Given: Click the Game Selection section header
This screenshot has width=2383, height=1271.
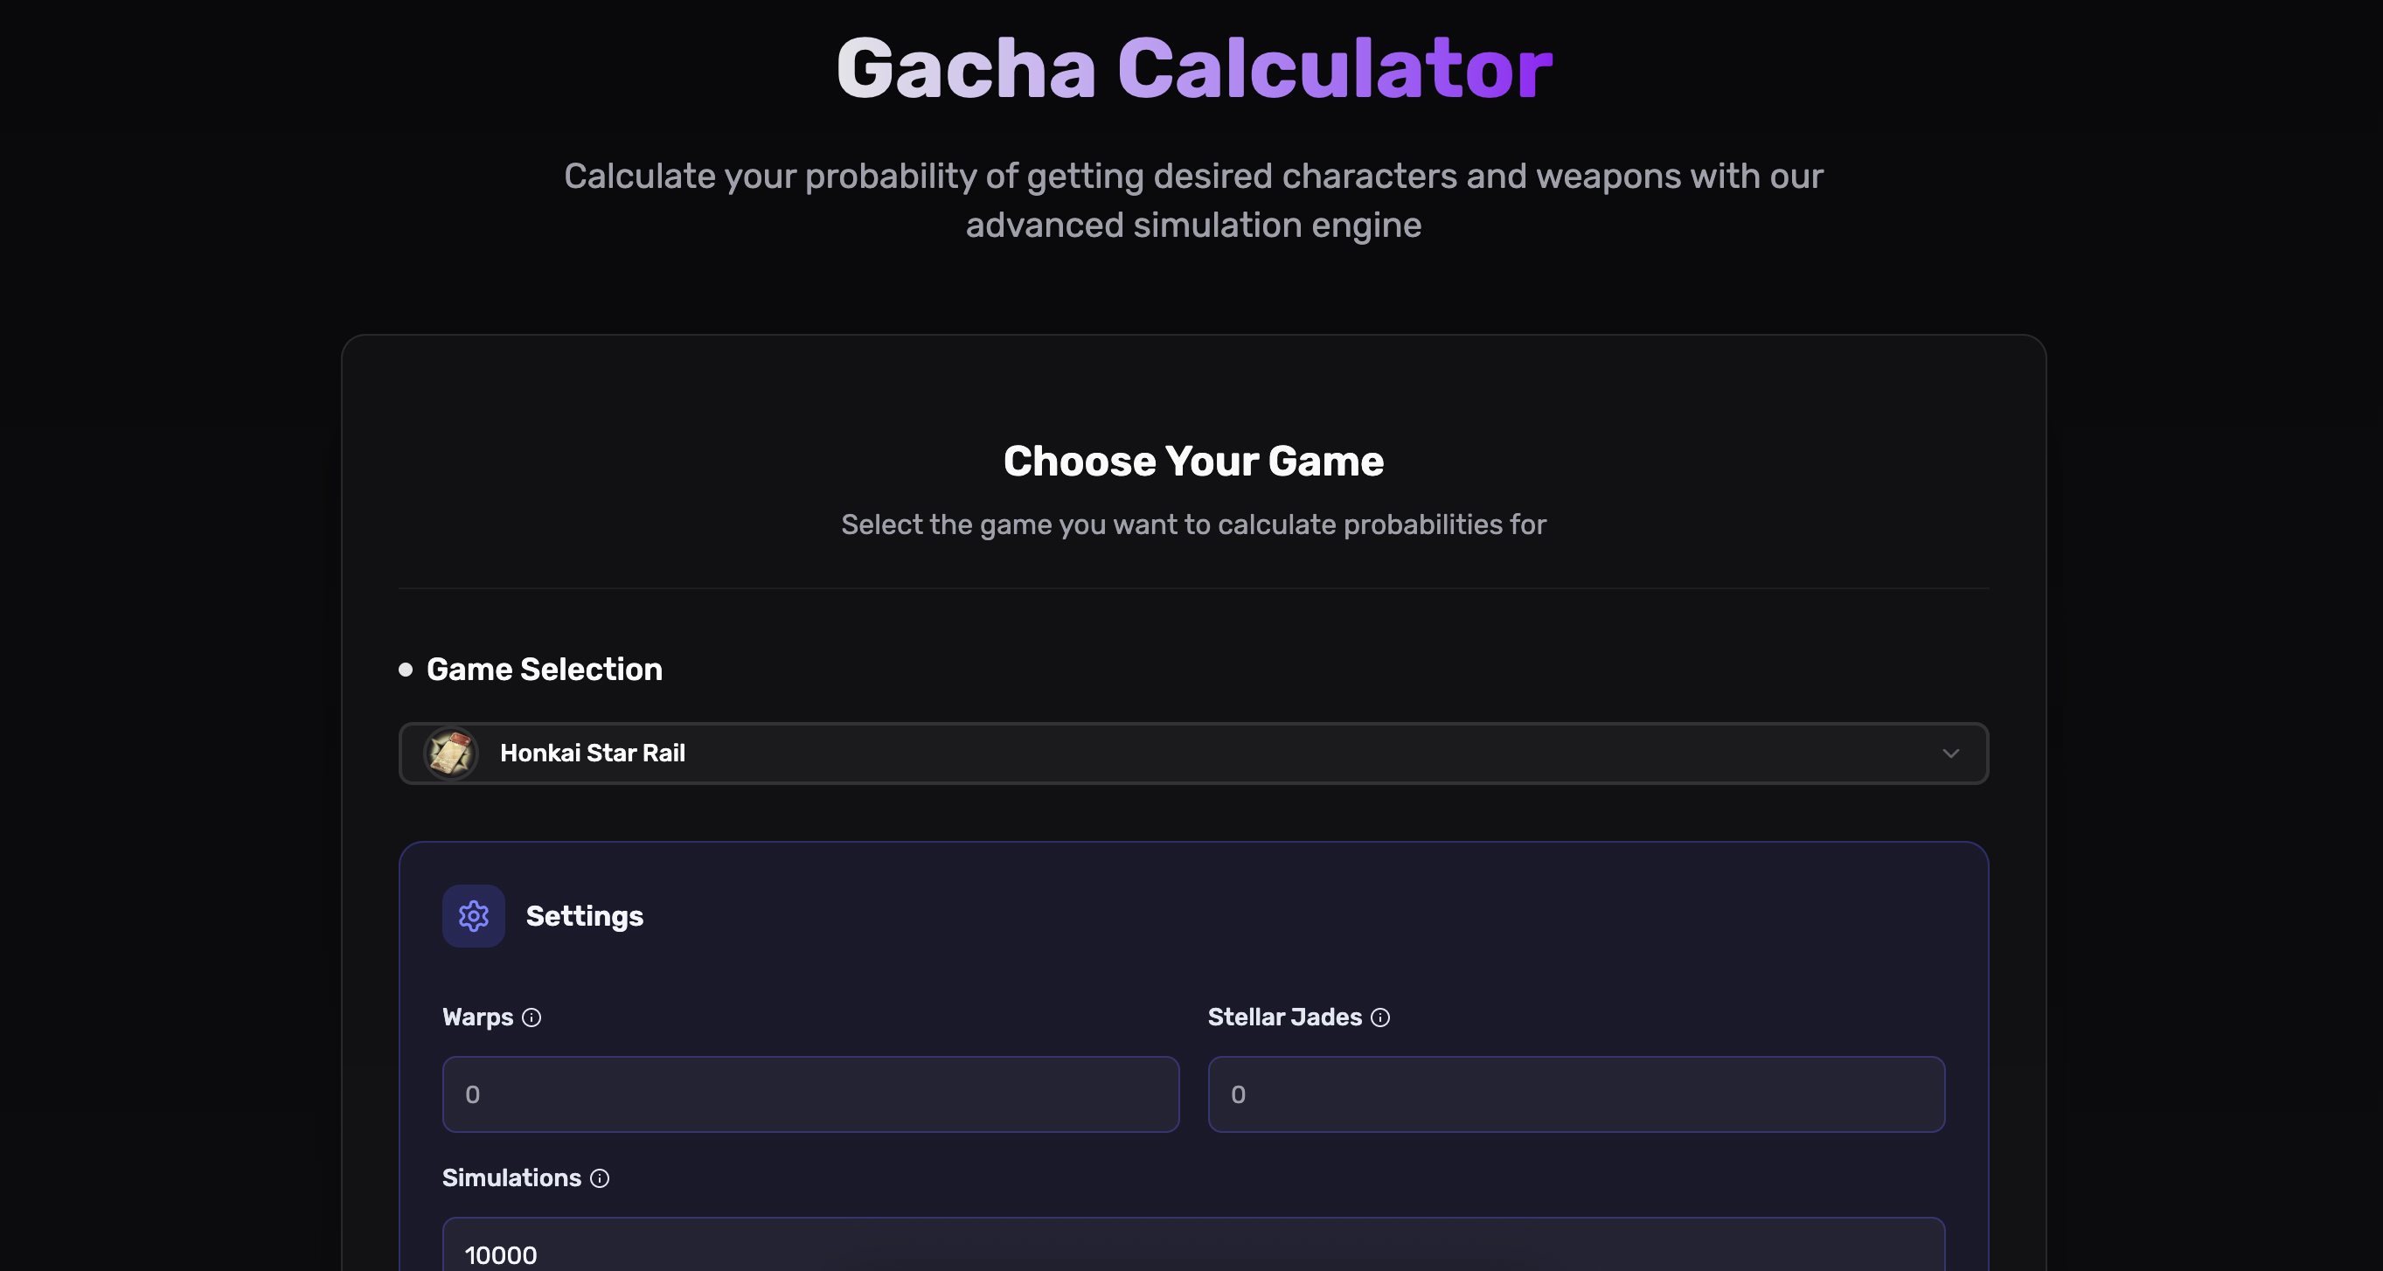Looking at the screenshot, I should (x=544, y=670).
